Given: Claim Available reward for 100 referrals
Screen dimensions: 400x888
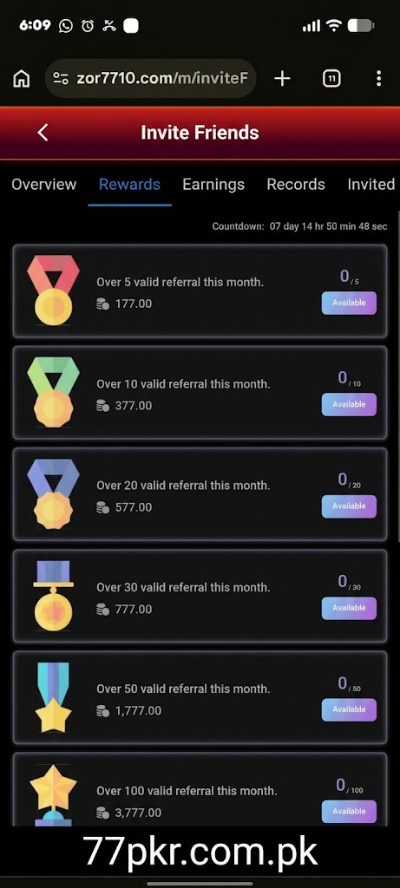Looking at the screenshot, I should (349, 812).
